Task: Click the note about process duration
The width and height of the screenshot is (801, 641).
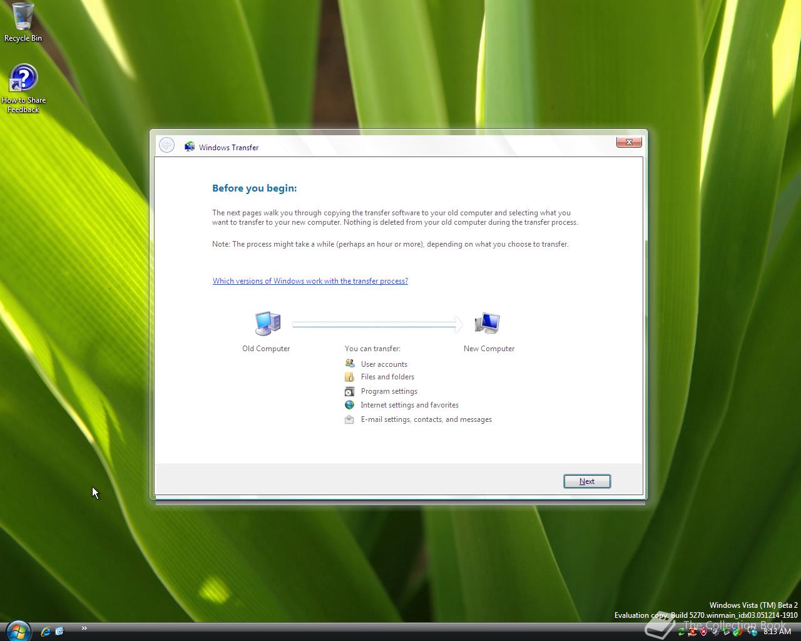Action: [x=390, y=244]
